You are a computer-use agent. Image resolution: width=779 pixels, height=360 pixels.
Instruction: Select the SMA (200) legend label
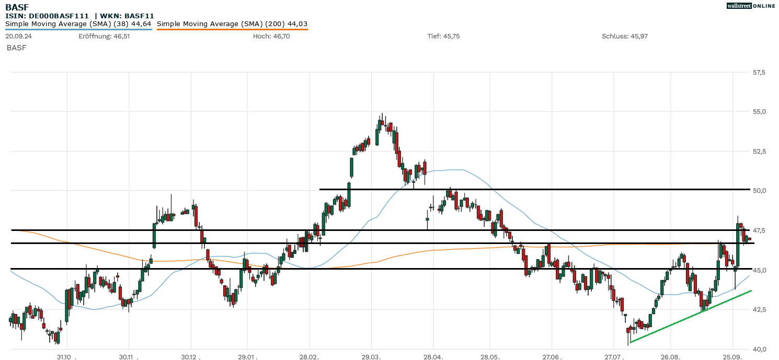click(232, 24)
